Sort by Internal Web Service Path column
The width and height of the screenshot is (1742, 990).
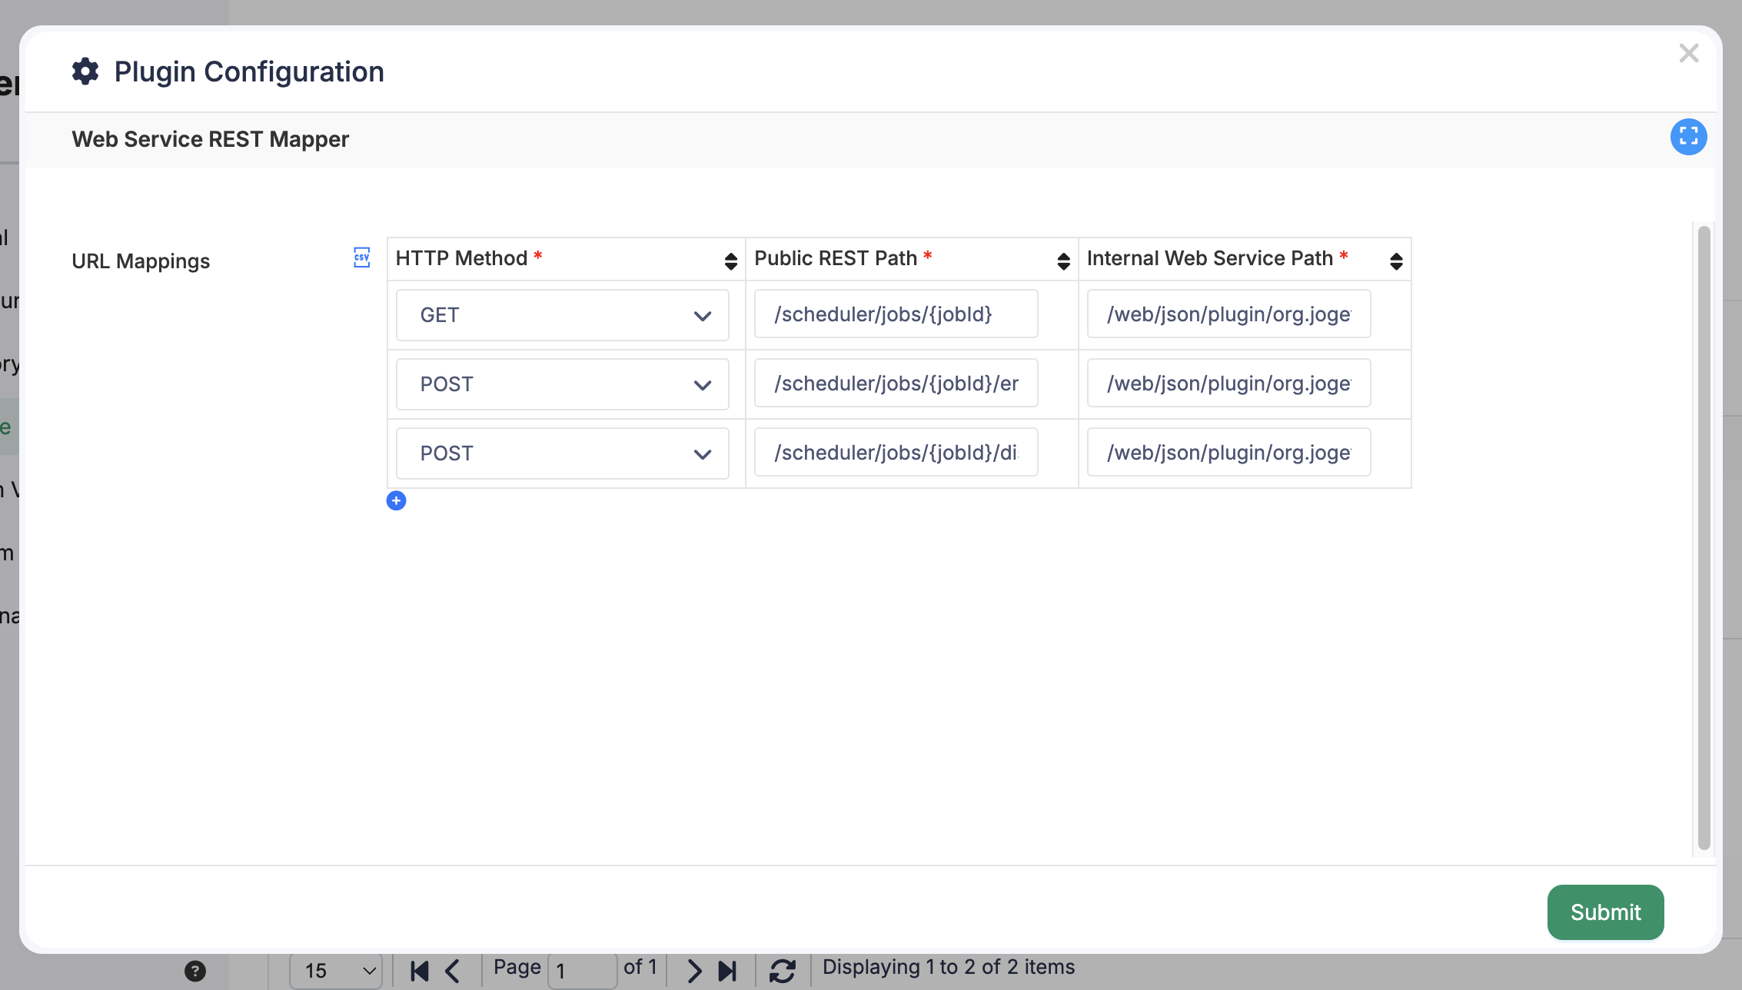(x=1396, y=261)
